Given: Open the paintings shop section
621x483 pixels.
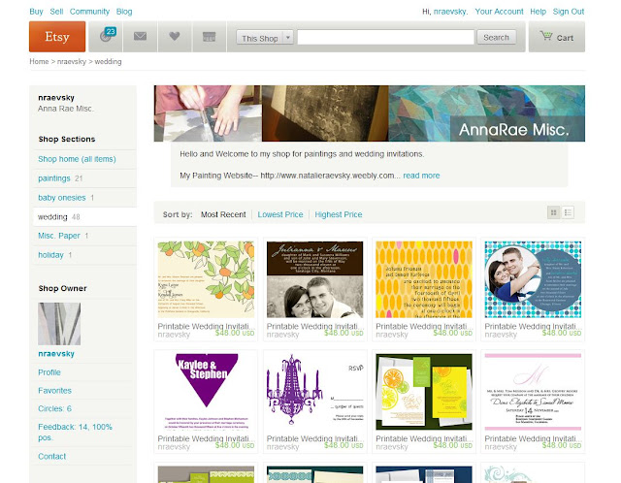Looking at the screenshot, I should [54, 178].
